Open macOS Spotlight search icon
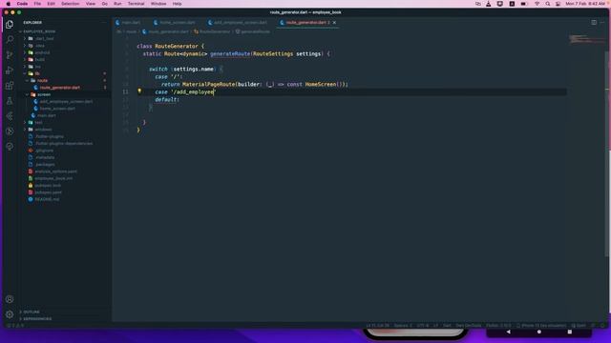 click(547, 4)
